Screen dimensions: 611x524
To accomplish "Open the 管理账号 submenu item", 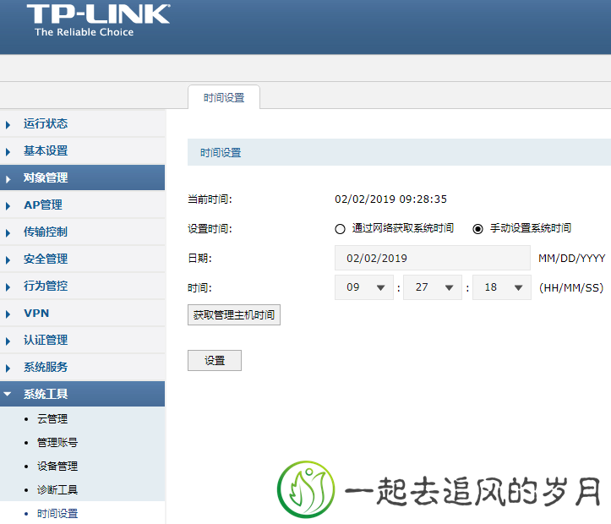I will click(x=57, y=443).
